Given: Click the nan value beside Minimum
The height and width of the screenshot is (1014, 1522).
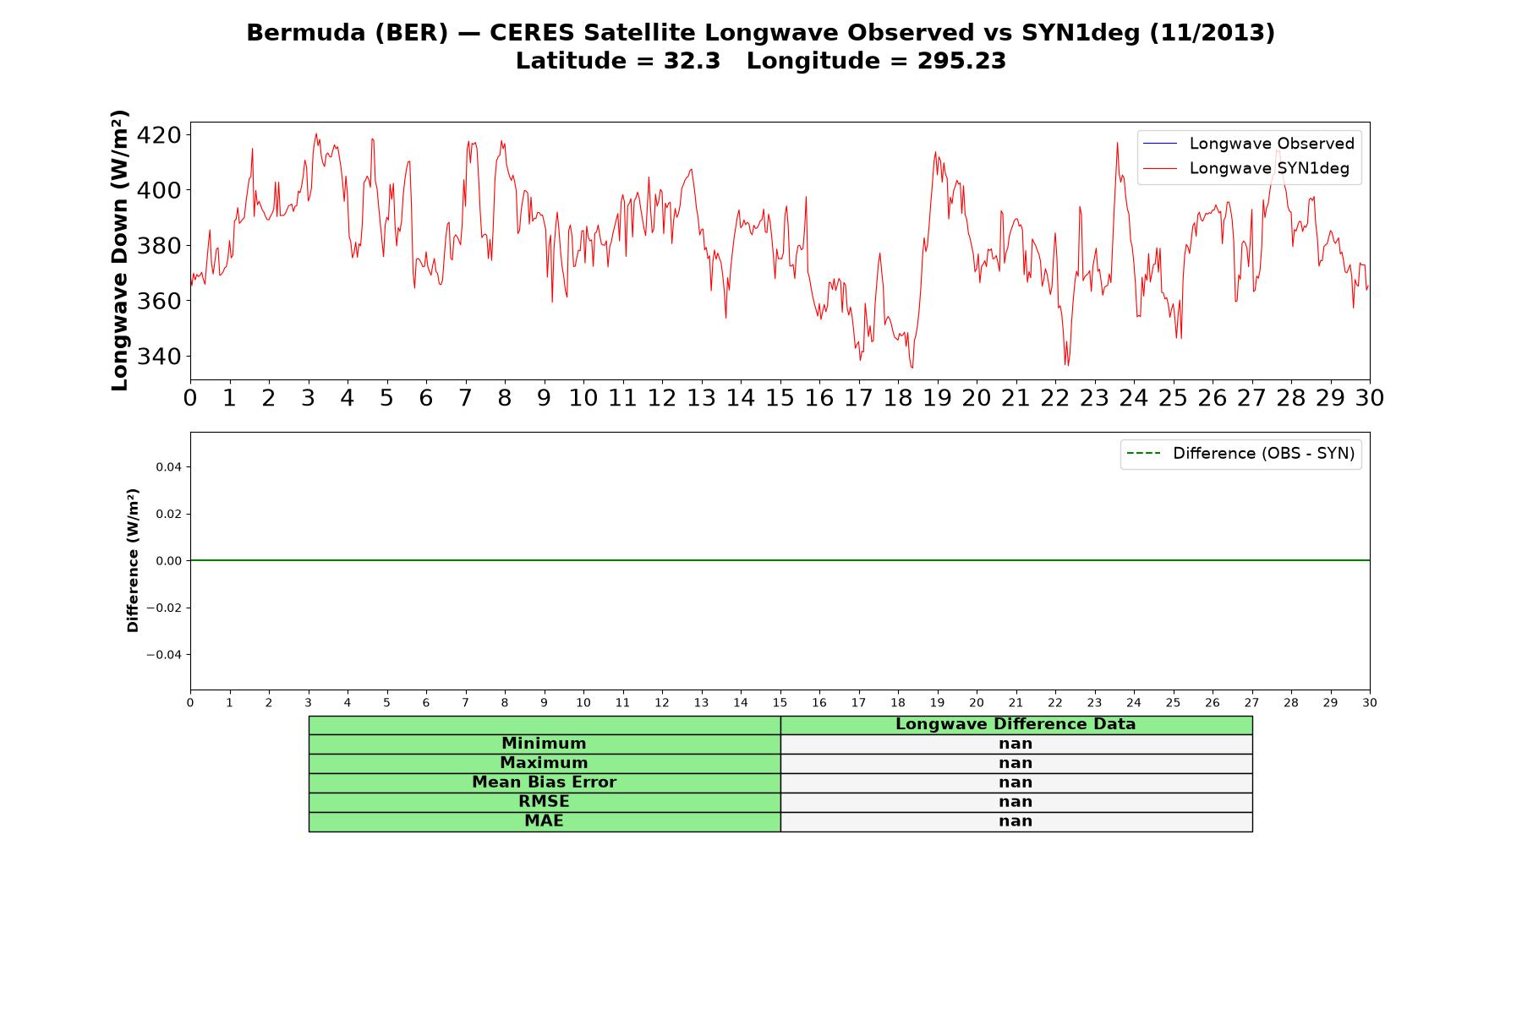Looking at the screenshot, I should coord(1016,744).
